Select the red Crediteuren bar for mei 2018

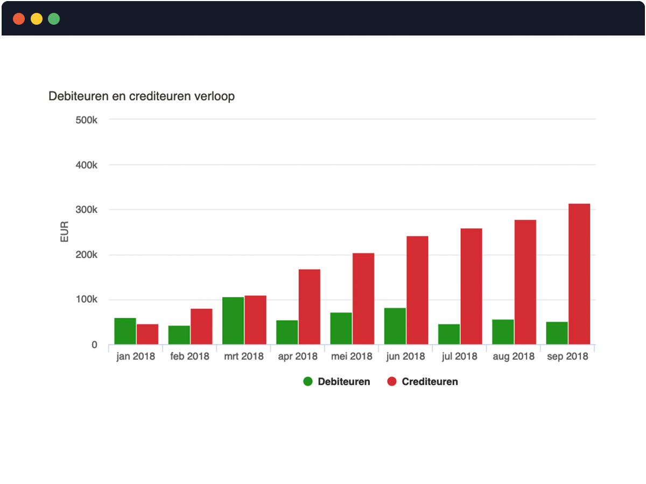[363, 299]
